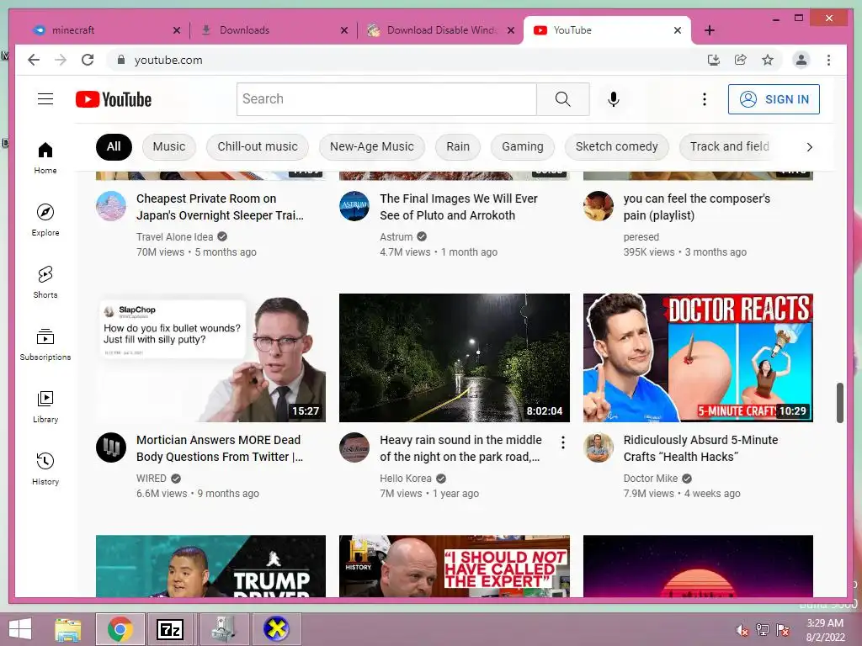Close the Downloads tab
862x646 pixels.
(344, 30)
